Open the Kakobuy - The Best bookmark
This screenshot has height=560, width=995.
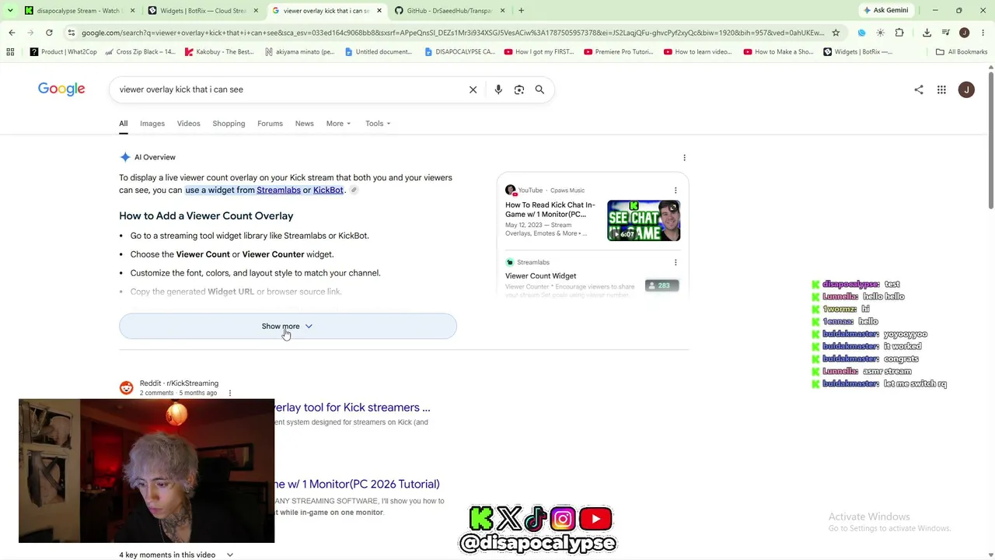[x=219, y=52]
